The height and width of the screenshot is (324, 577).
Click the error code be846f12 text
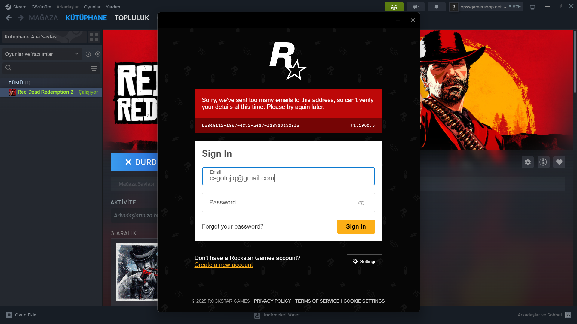[x=250, y=126]
